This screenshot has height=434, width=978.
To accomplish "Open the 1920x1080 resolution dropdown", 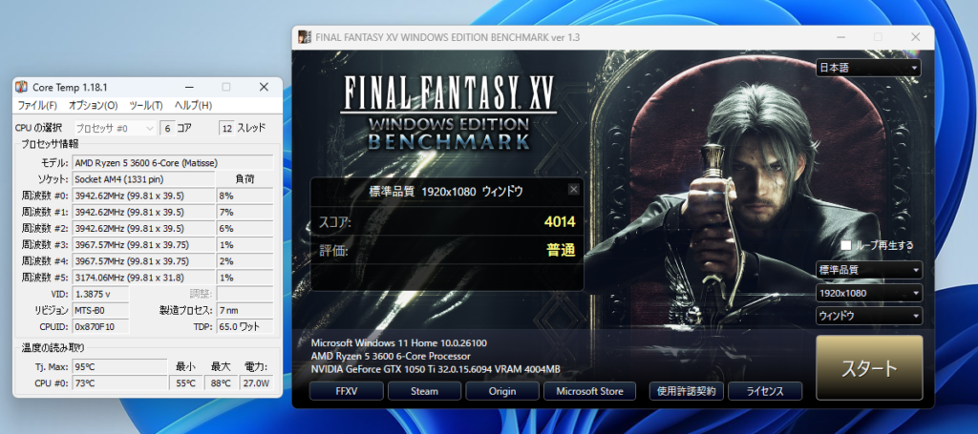I will click(x=868, y=293).
